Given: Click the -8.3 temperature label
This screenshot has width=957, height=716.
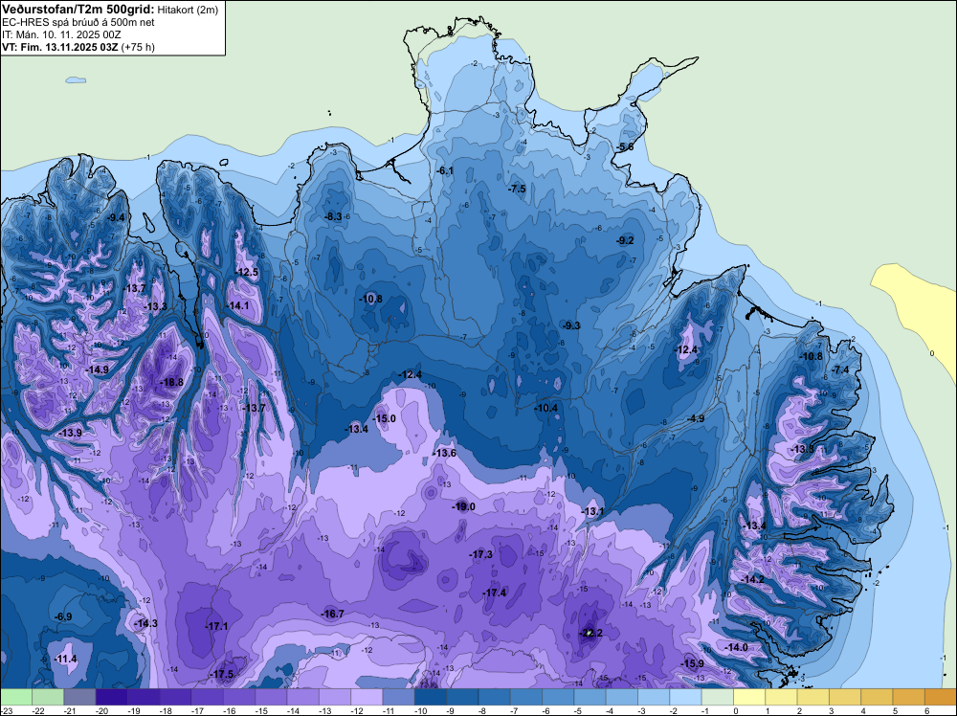Looking at the screenshot, I should tap(333, 216).
